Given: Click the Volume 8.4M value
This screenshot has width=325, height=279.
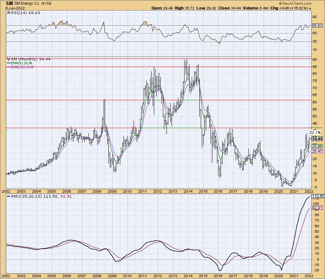Looking at the screenshot, I should 256,8.
